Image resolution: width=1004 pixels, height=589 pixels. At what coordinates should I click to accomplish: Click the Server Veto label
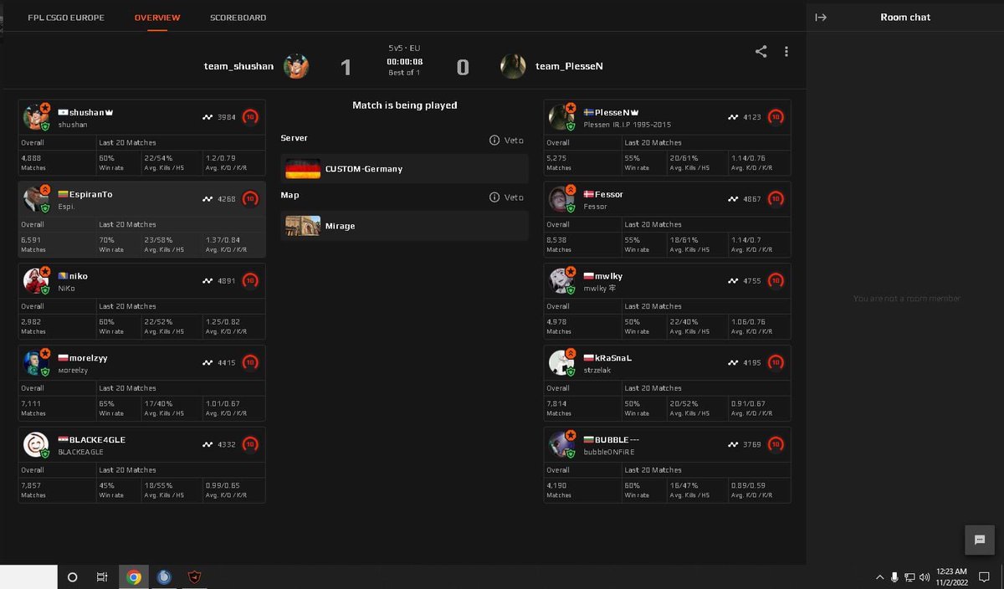(513, 140)
